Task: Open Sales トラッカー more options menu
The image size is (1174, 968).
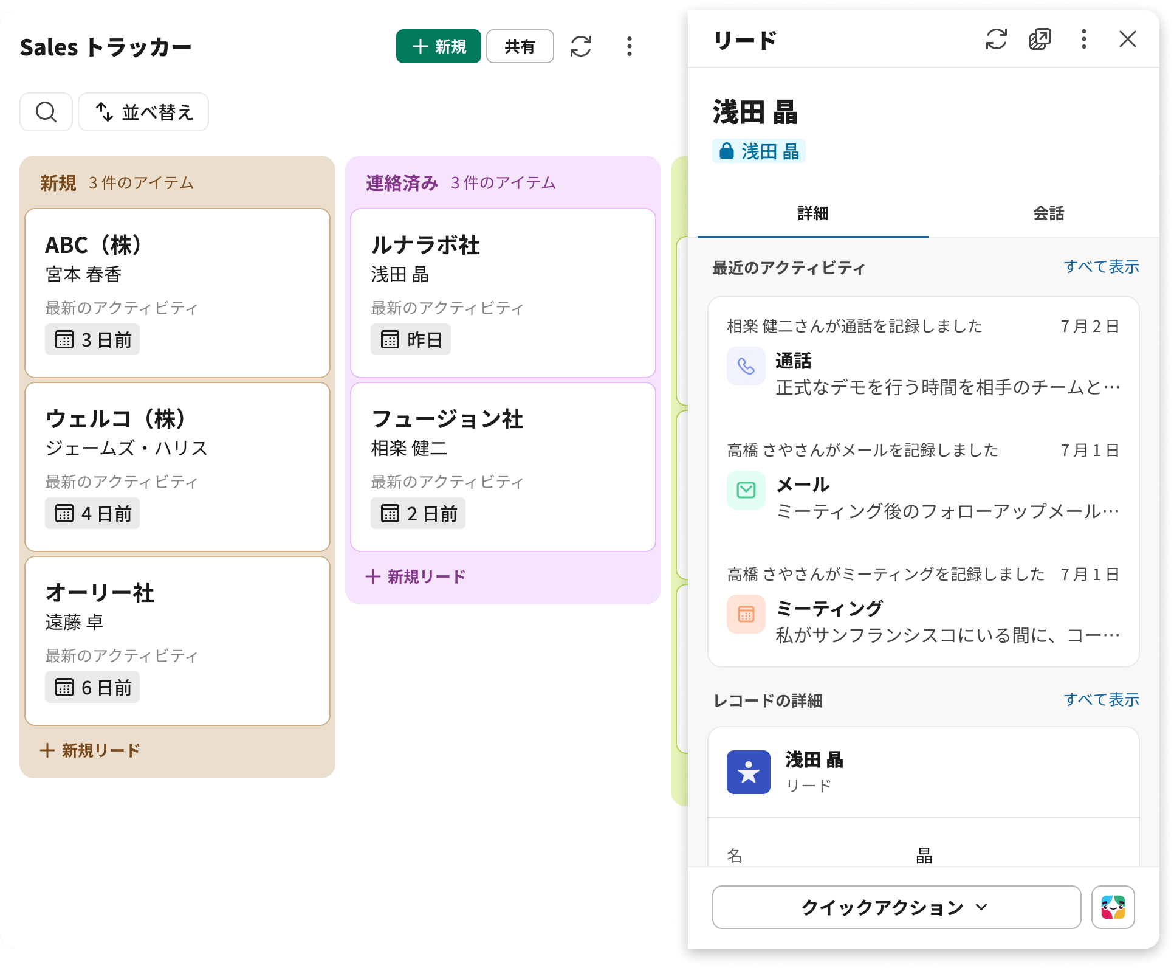Action: 630,46
